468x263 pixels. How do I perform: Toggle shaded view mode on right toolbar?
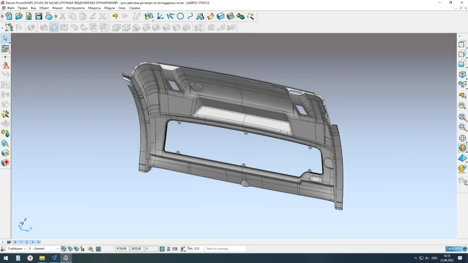coord(462,148)
